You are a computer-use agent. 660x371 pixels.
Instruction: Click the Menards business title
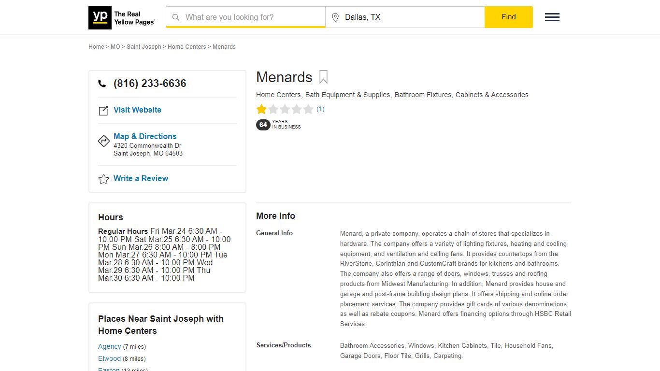[284, 77]
